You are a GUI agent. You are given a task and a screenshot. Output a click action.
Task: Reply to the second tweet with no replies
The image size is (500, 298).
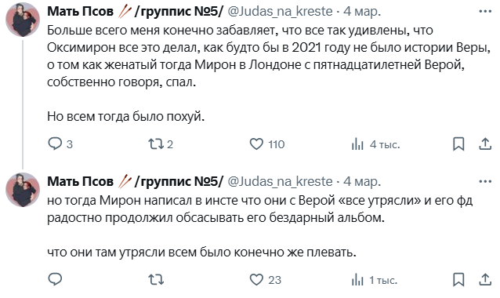coord(55,279)
